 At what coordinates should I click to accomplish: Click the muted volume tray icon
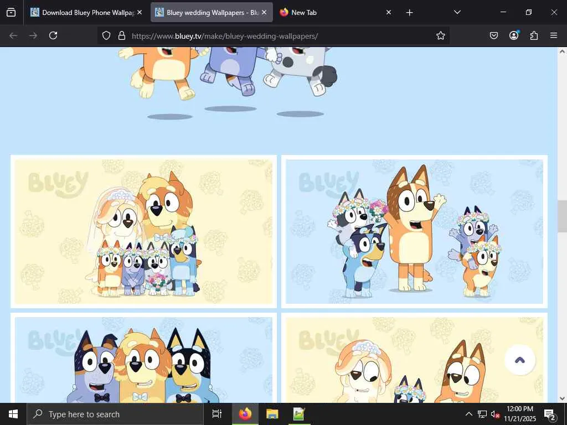[x=496, y=414]
